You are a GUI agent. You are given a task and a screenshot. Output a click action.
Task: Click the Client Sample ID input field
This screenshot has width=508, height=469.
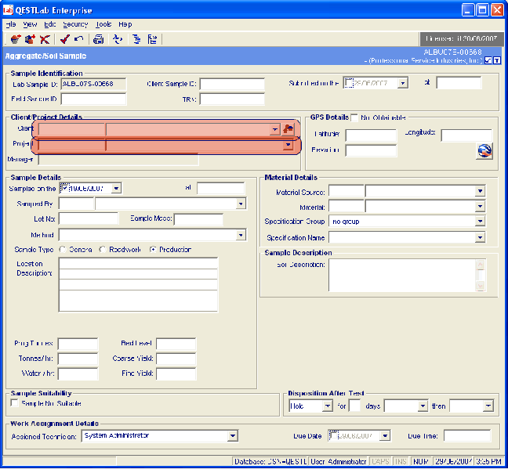click(232, 84)
